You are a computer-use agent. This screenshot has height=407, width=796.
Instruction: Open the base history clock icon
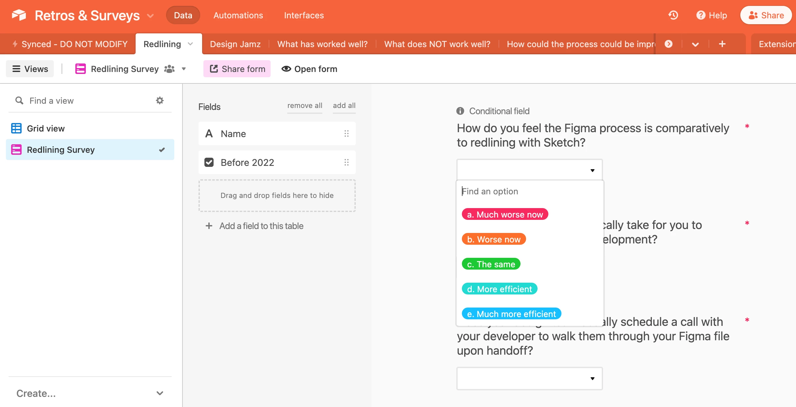click(673, 15)
